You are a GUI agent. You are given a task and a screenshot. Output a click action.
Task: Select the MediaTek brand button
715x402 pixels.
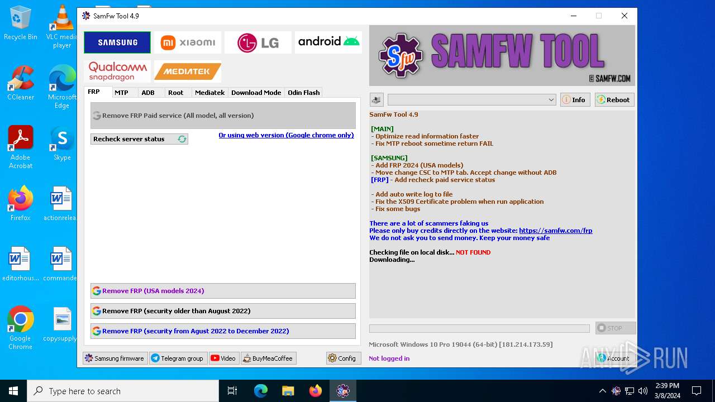[188, 71]
